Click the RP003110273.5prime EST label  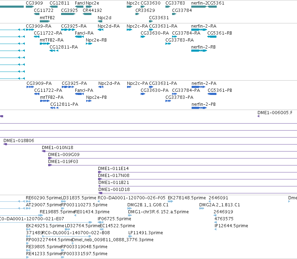(x=84, y=205)
